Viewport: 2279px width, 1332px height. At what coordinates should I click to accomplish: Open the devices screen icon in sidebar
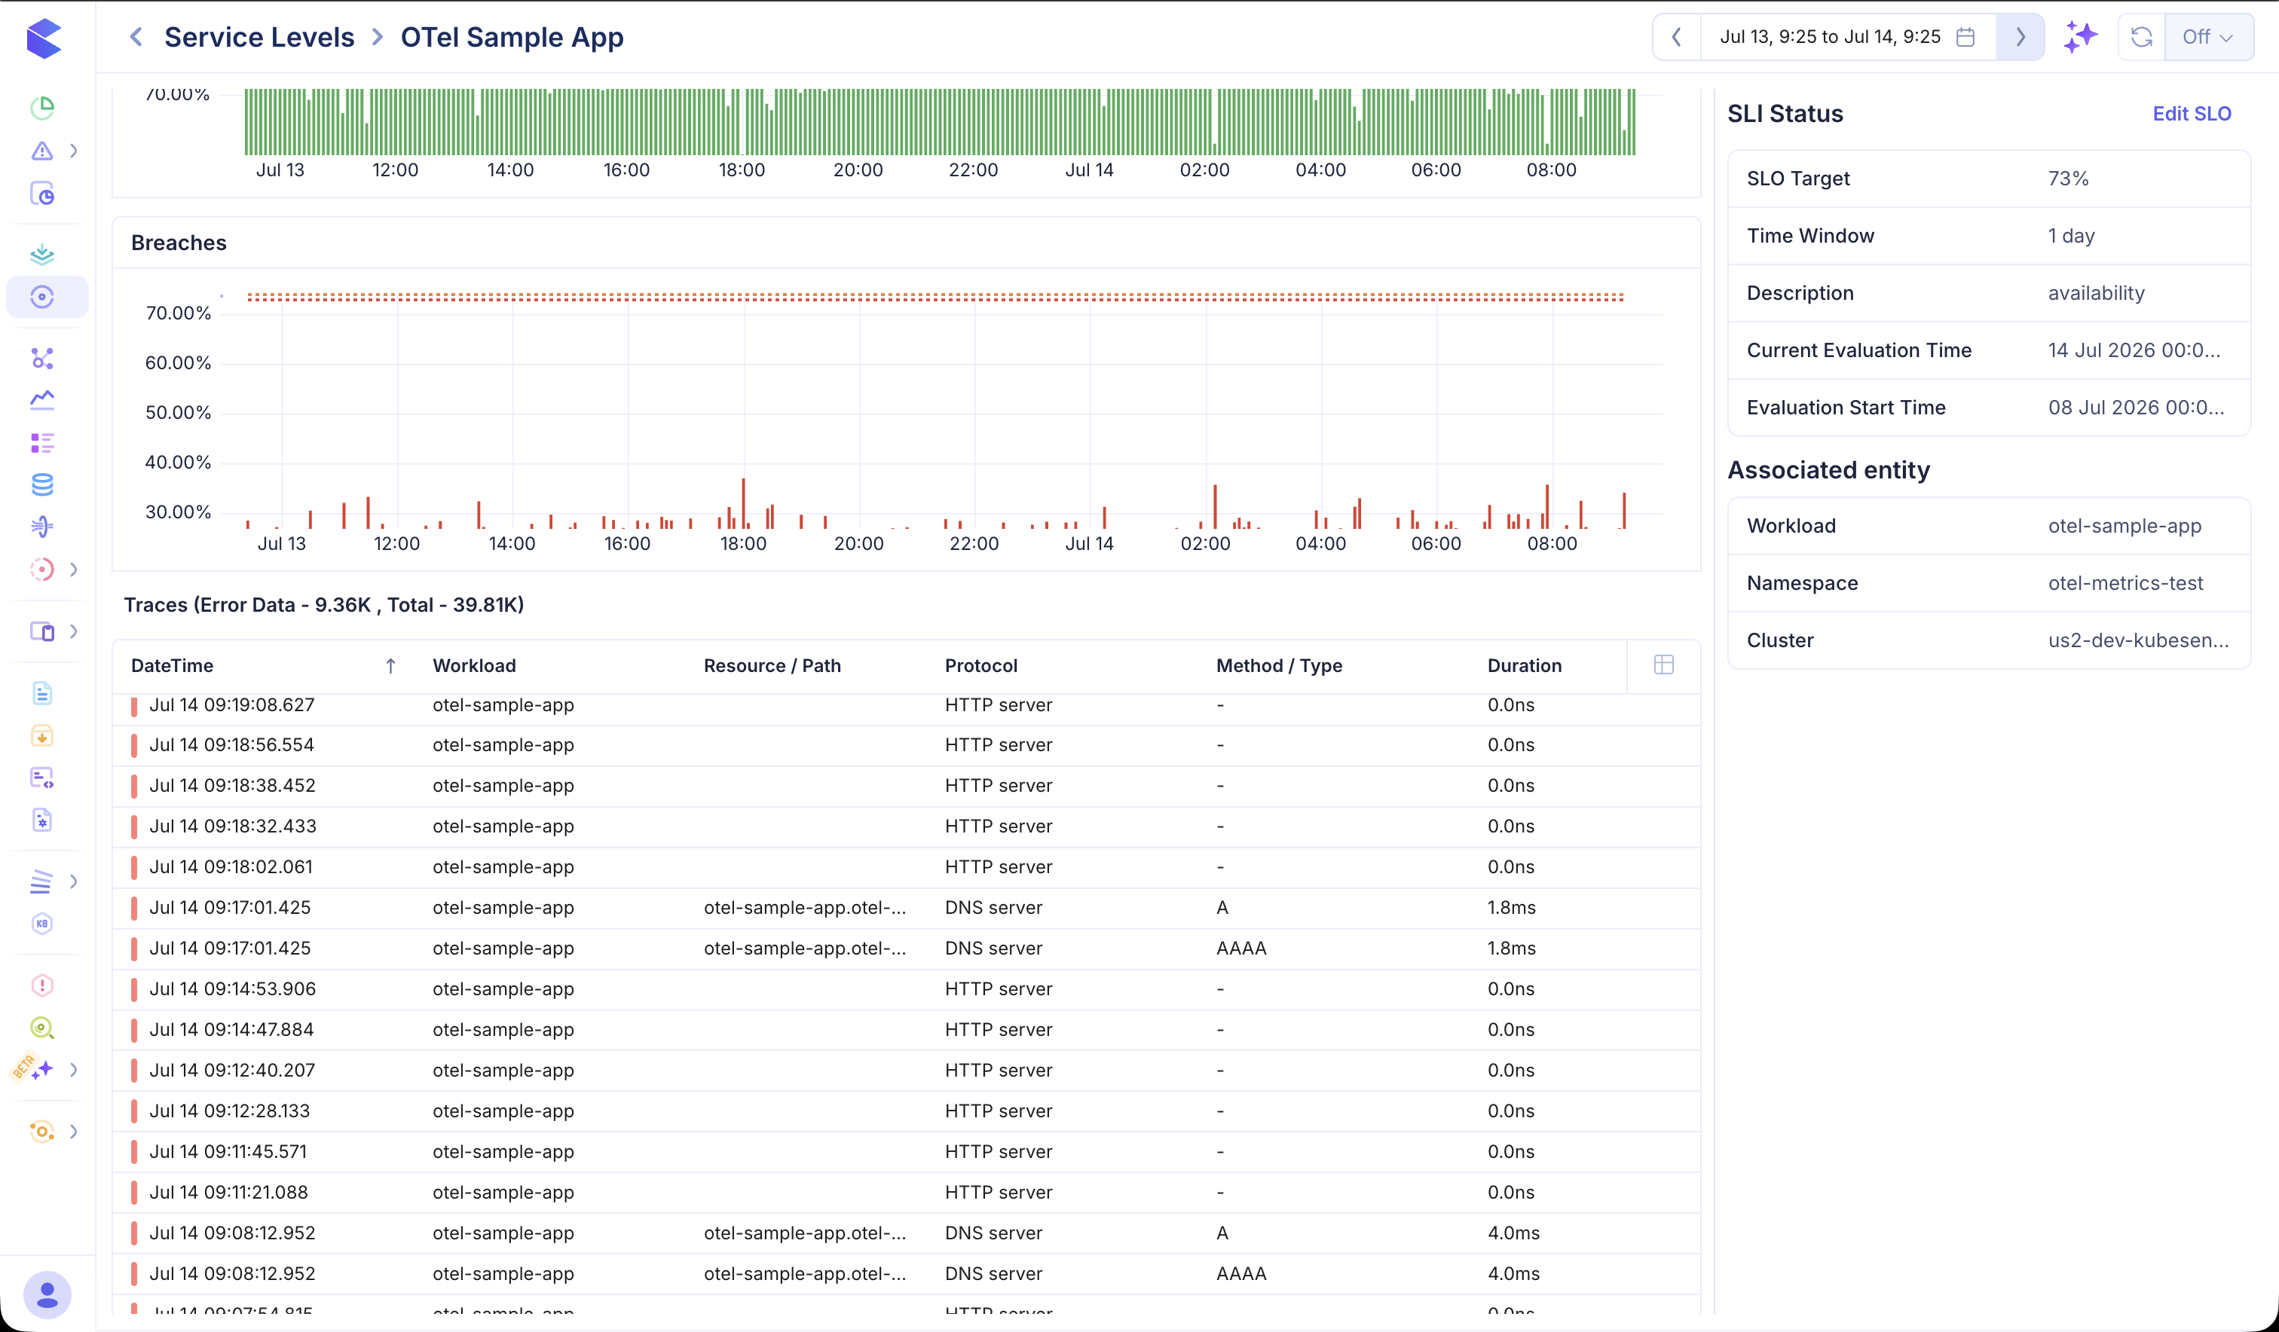pyautogui.click(x=41, y=631)
